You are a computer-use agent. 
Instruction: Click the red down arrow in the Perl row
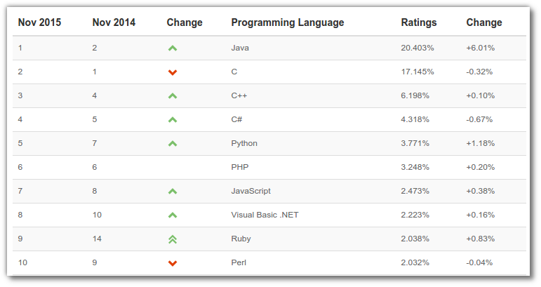173,263
